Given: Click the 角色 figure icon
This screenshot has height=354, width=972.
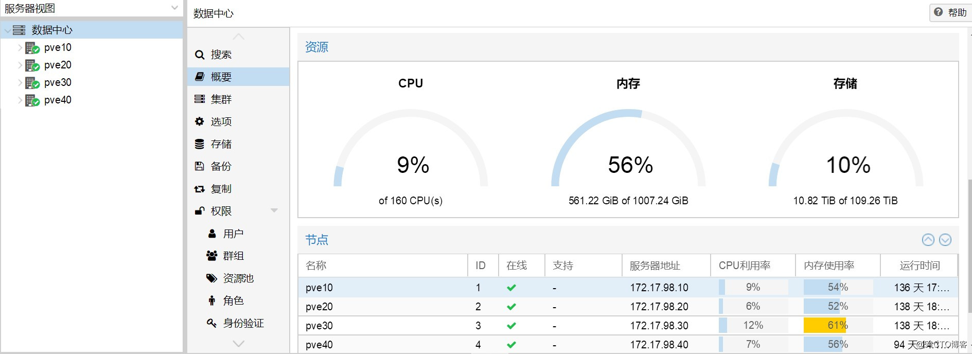Looking at the screenshot, I should (x=211, y=300).
